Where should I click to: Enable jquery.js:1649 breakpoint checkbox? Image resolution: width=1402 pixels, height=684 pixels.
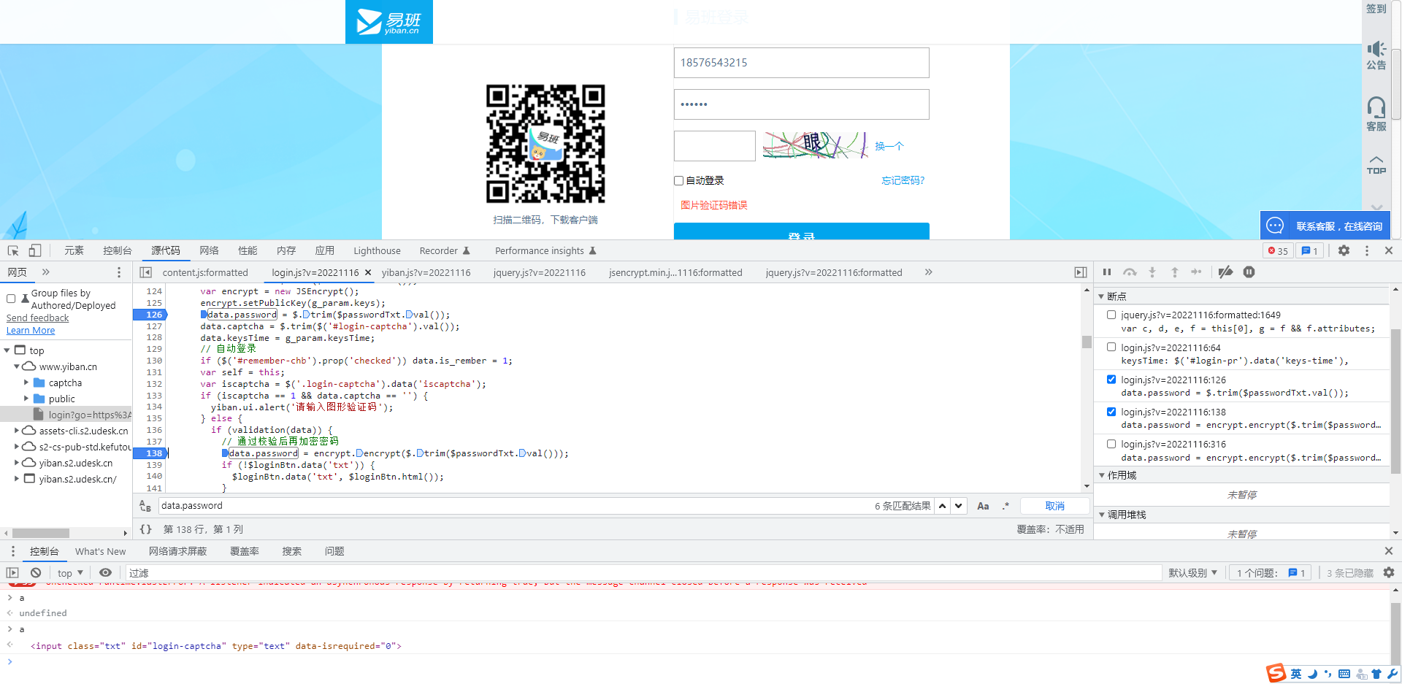click(1111, 315)
